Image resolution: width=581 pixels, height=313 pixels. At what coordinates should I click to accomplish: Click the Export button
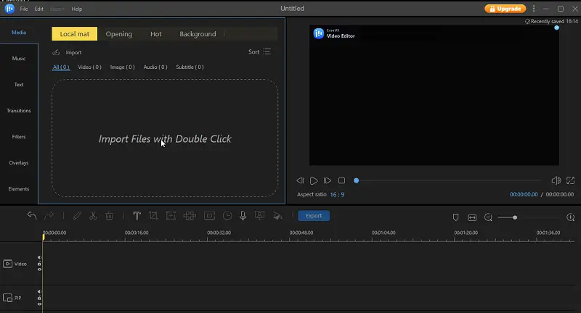(314, 216)
